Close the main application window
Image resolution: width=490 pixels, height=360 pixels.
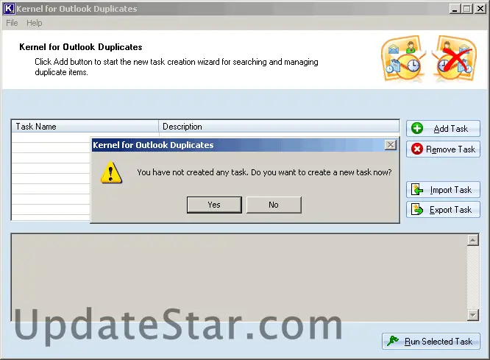[x=480, y=8]
